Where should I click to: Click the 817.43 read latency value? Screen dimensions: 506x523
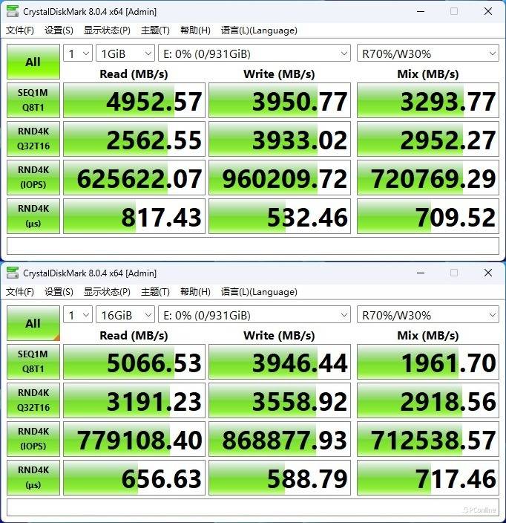134,216
